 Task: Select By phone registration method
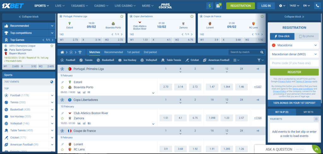click(x=306, y=36)
